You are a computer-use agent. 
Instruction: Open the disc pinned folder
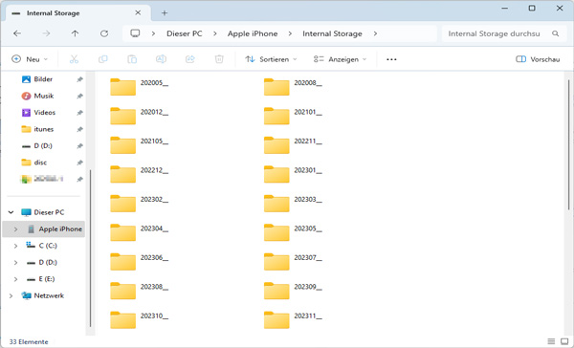(40, 163)
